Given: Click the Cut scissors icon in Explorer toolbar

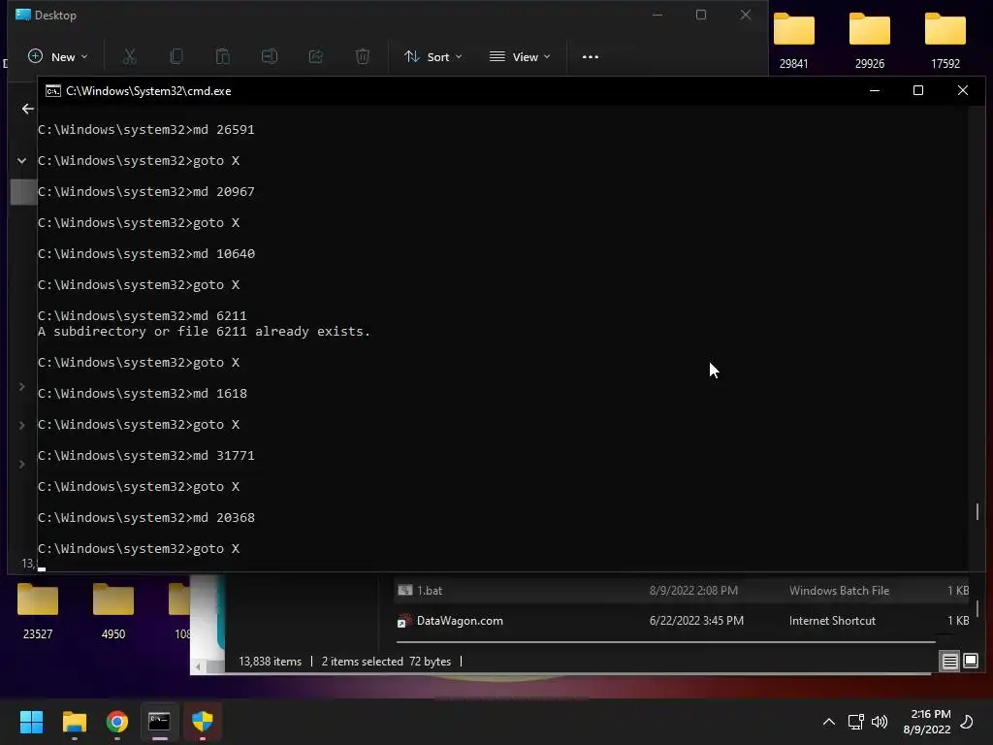Looking at the screenshot, I should click(x=130, y=57).
